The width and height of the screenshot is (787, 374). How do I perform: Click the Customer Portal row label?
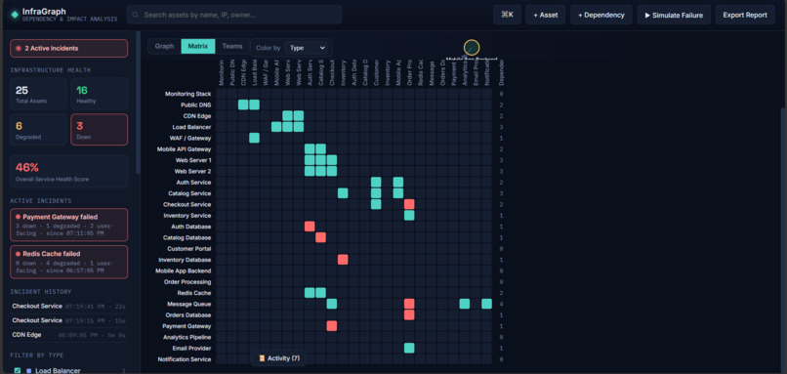(189, 248)
